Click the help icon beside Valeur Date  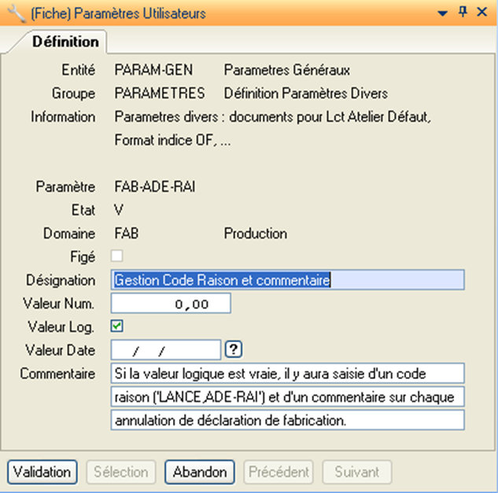click(x=233, y=349)
